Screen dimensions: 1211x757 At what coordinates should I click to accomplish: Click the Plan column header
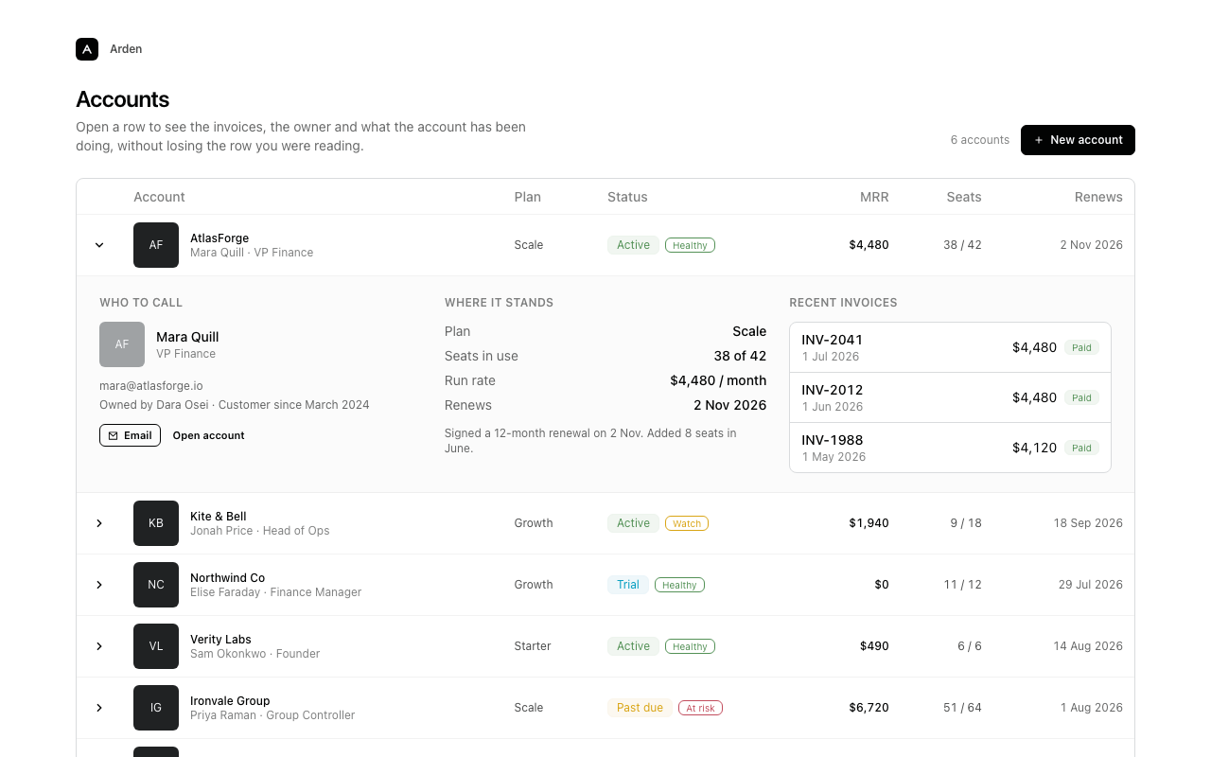coord(528,197)
